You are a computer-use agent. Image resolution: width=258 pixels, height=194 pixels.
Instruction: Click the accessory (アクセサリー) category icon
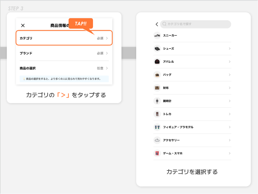click(x=157, y=140)
